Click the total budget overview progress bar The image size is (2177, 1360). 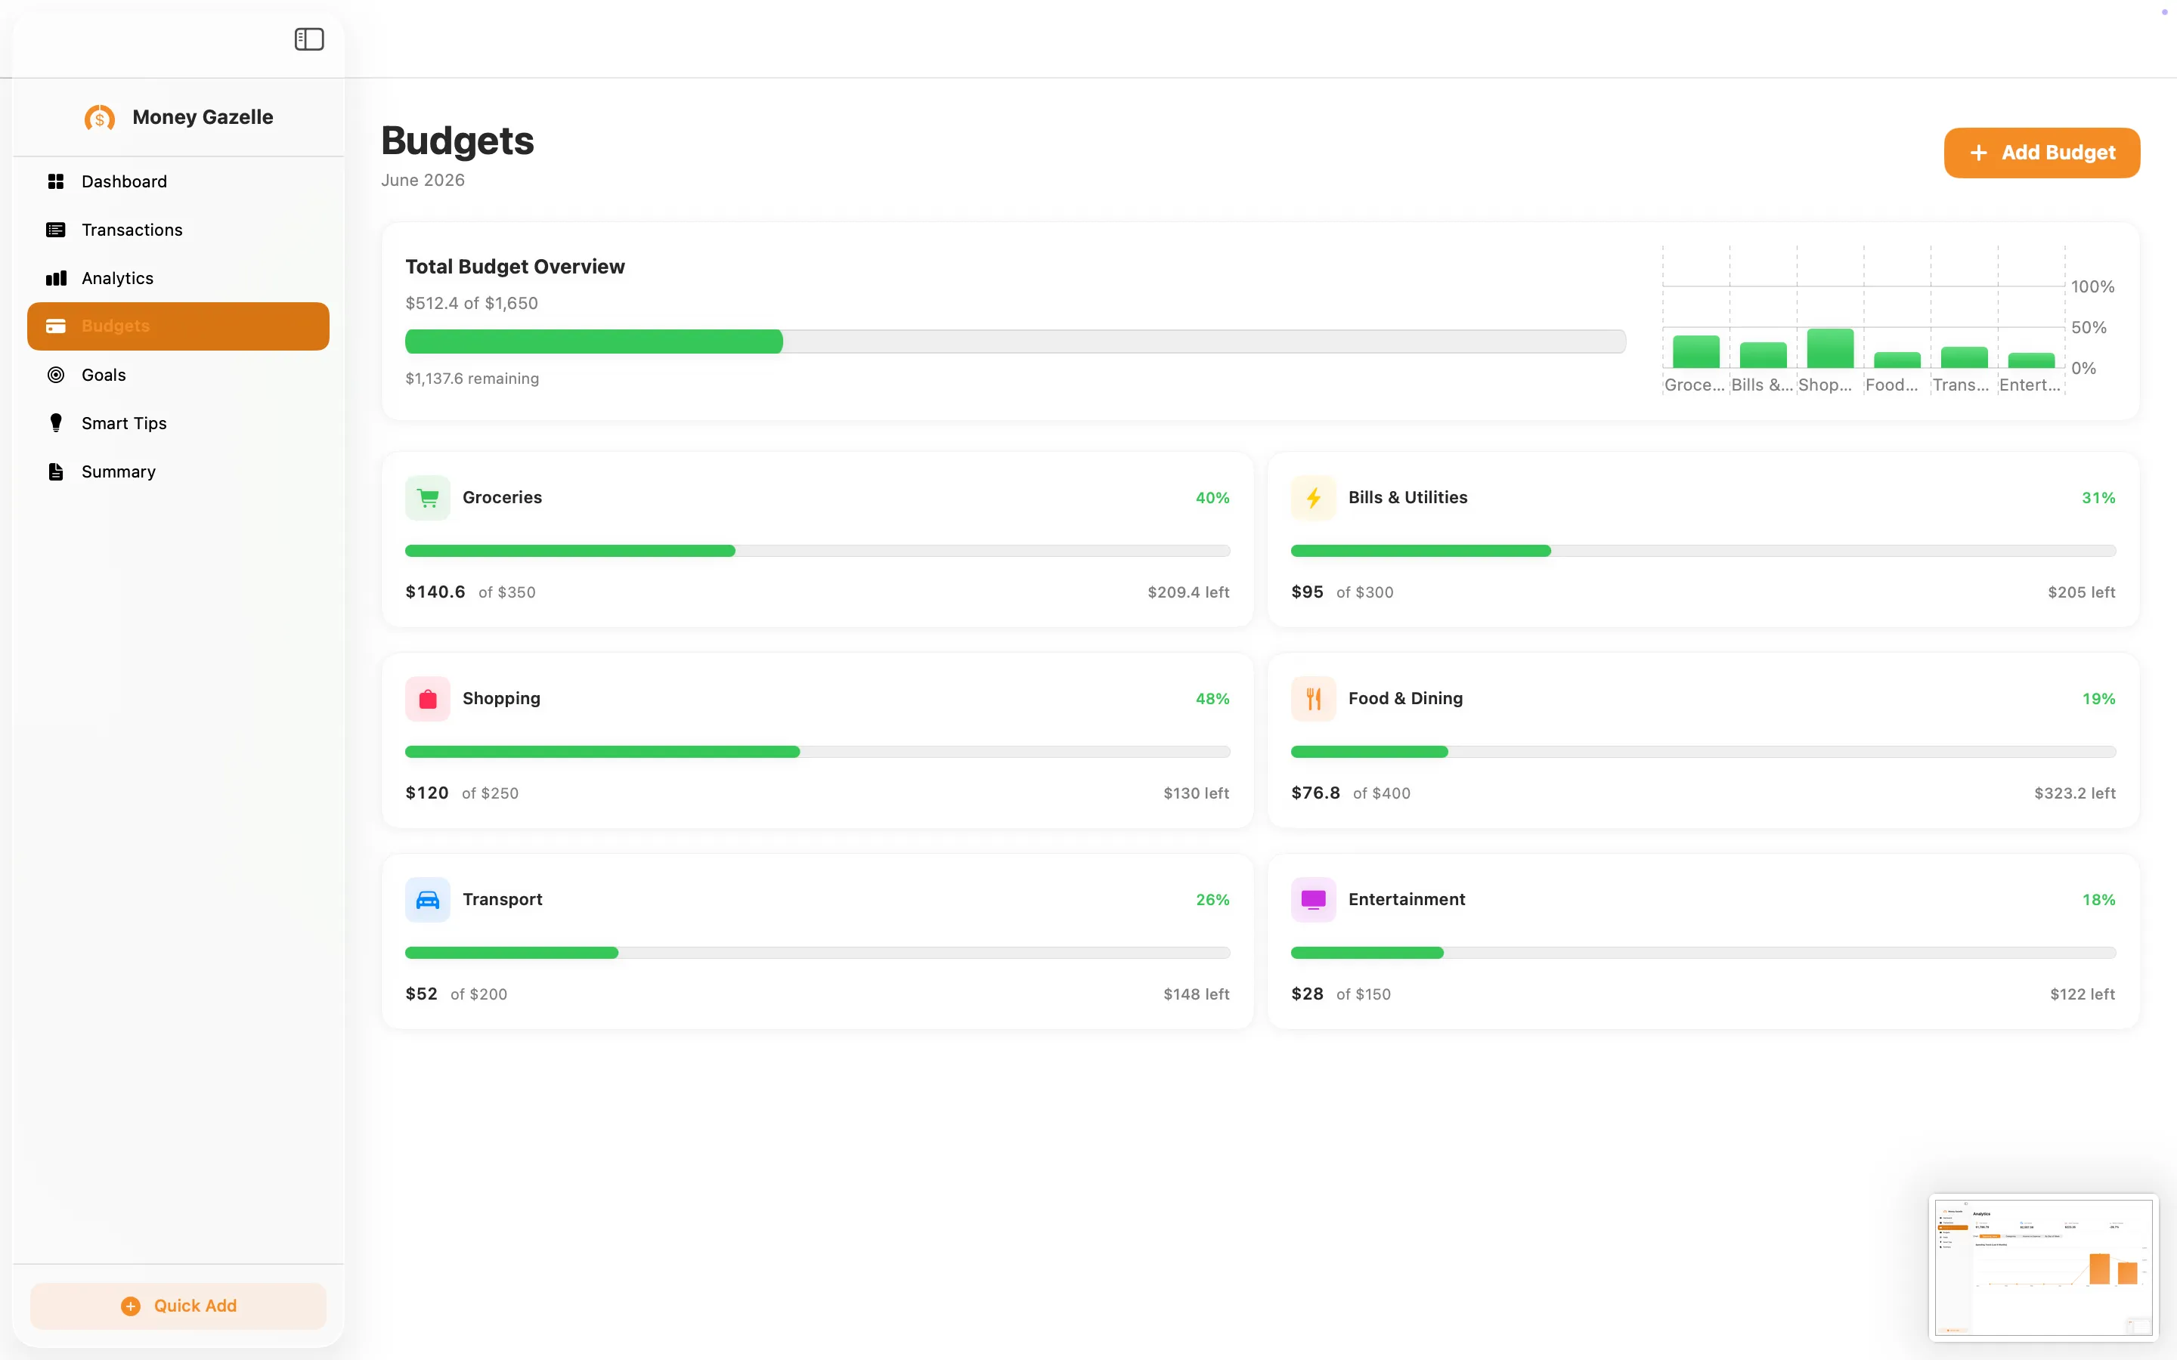(x=1014, y=342)
